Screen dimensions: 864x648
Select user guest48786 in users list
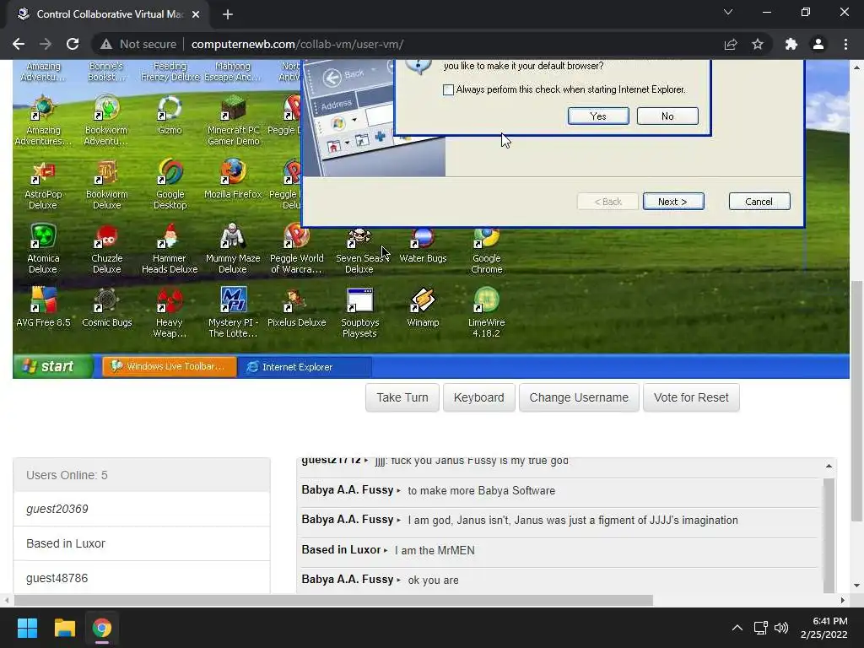(x=142, y=578)
